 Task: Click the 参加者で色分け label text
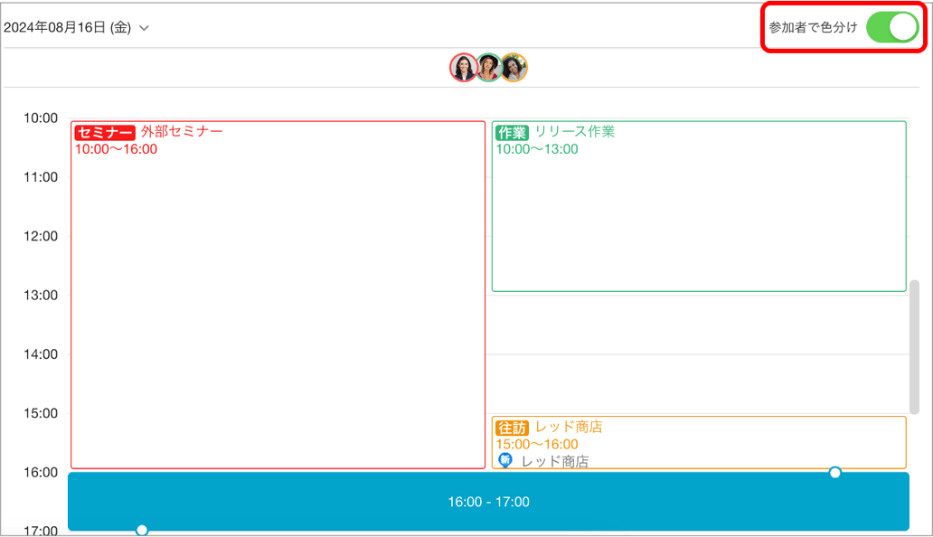[812, 28]
